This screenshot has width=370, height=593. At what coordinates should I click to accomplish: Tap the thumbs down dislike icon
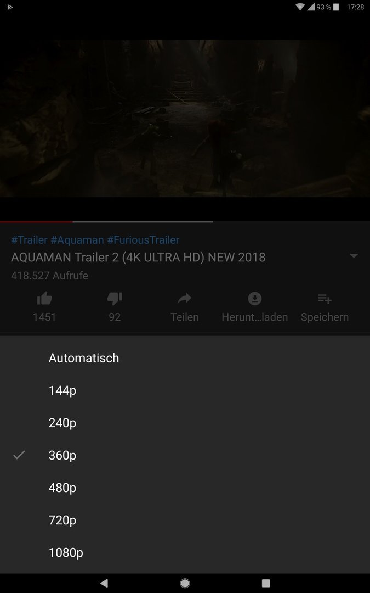click(x=115, y=299)
